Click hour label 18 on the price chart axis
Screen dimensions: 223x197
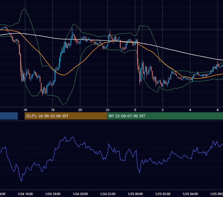pos(52,110)
